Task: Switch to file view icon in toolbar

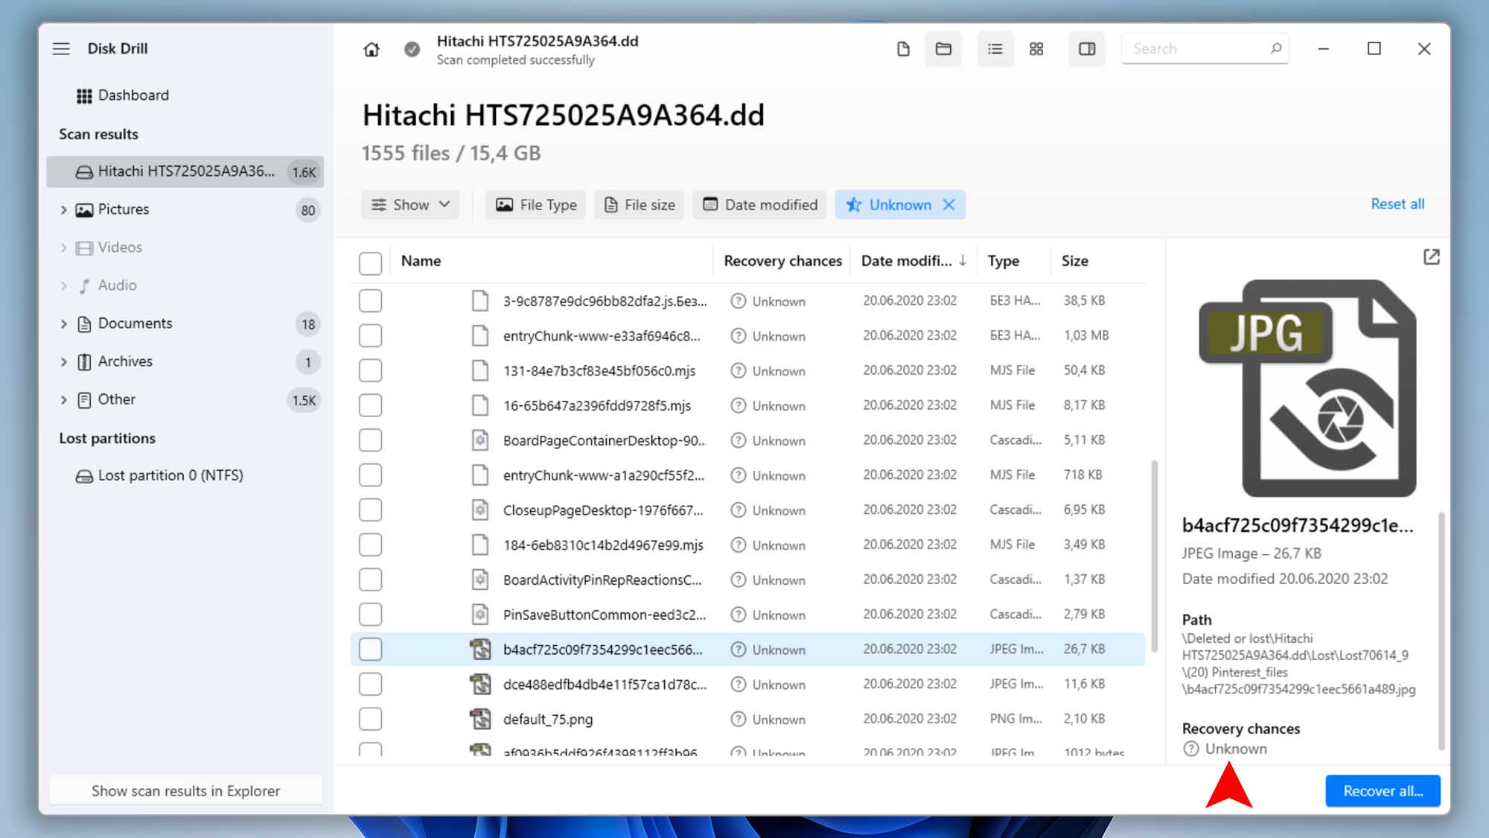Action: (x=903, y=48)
